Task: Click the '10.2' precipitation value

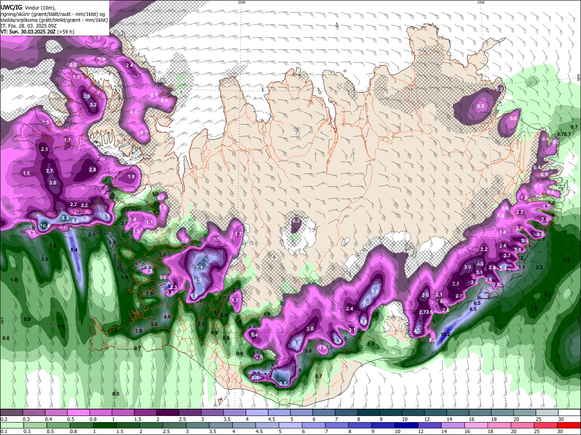Action: point(445,335)
